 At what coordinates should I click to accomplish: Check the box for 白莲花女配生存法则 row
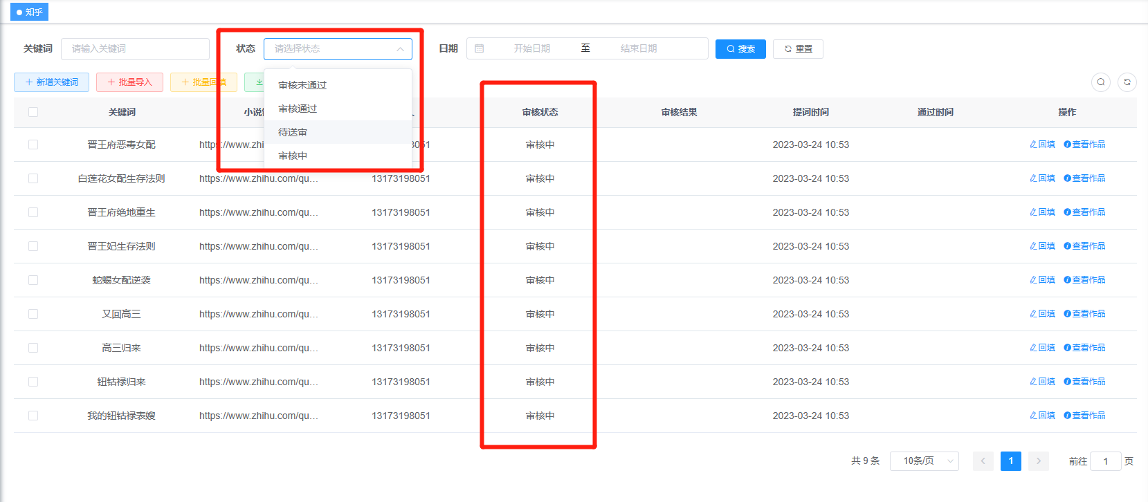click(33, 178)
